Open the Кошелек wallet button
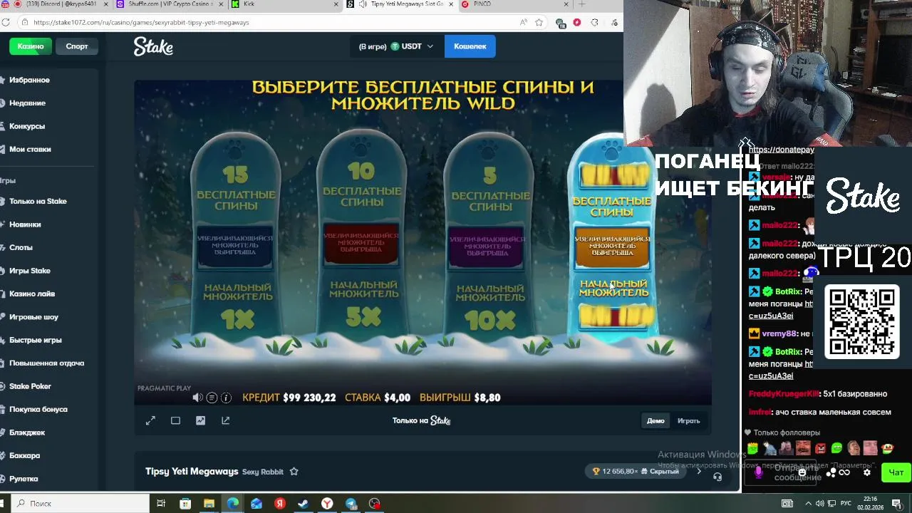 coord(470,46)
